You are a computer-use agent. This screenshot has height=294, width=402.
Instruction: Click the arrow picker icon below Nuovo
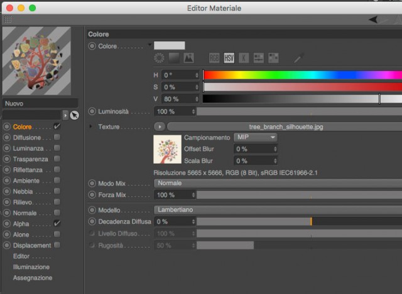pos(74,115)
